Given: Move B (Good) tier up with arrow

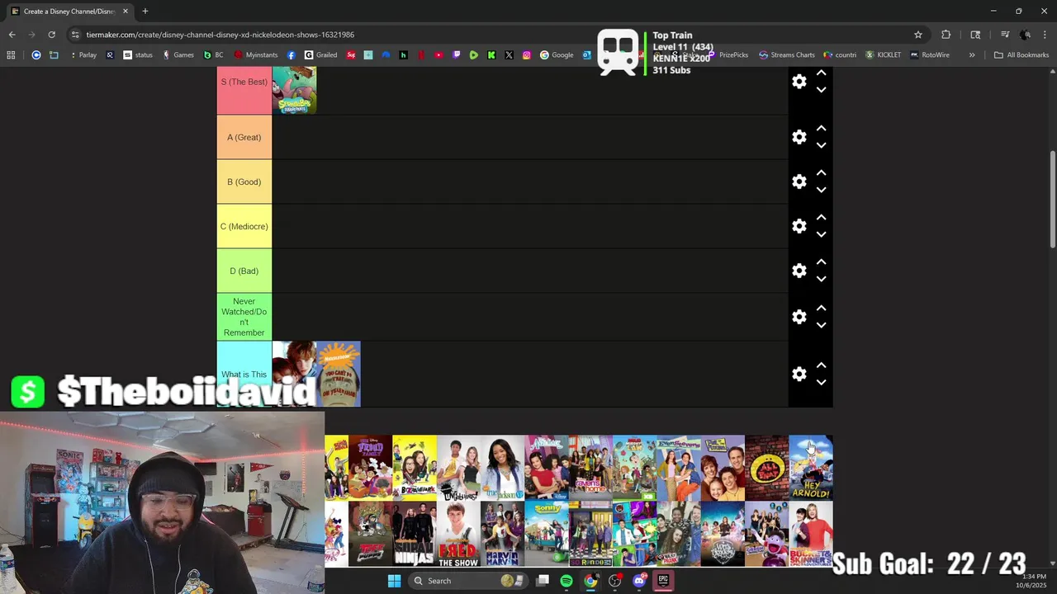Looking at the screenshot, I should coord(821,173).
